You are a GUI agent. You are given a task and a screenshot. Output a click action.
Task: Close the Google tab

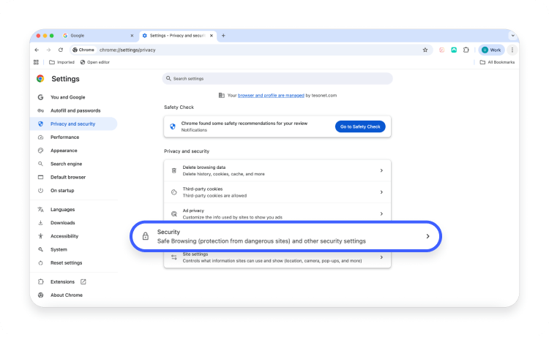tap(132, 36)
